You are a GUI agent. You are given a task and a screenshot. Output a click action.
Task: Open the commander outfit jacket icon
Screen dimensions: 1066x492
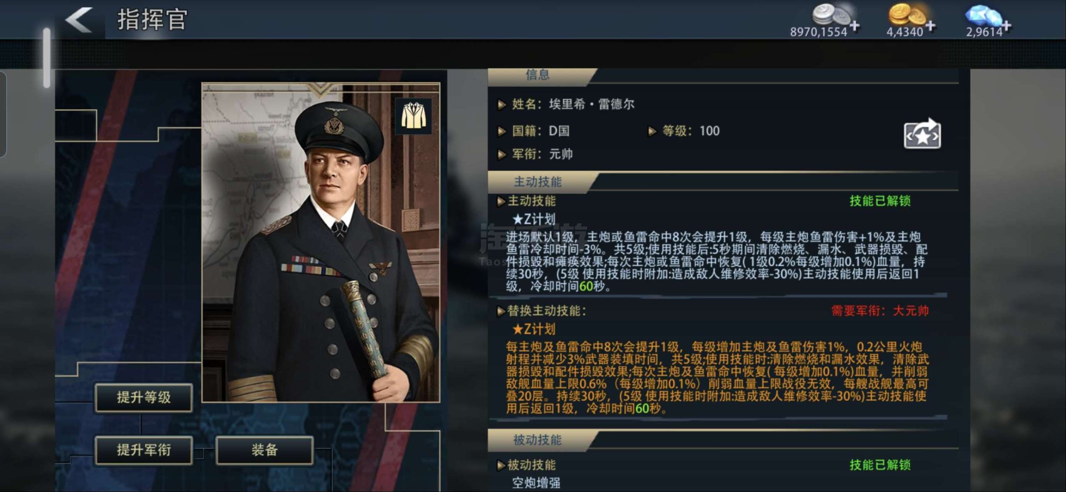coord(413,116)
